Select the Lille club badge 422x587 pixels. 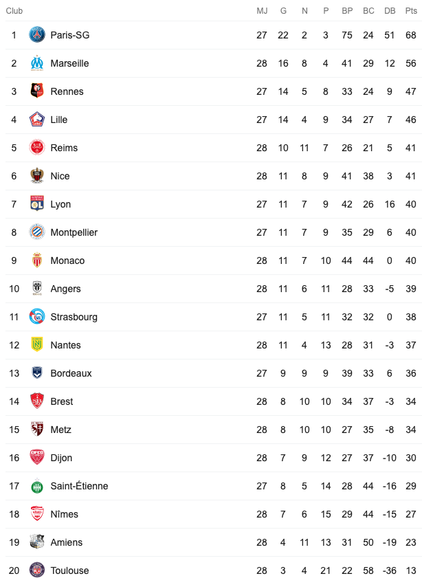point(37,120)
